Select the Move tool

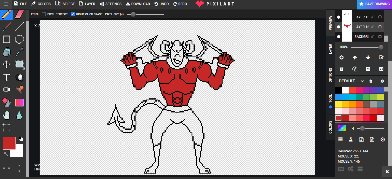pyautogui.click(x=6, y=64)
